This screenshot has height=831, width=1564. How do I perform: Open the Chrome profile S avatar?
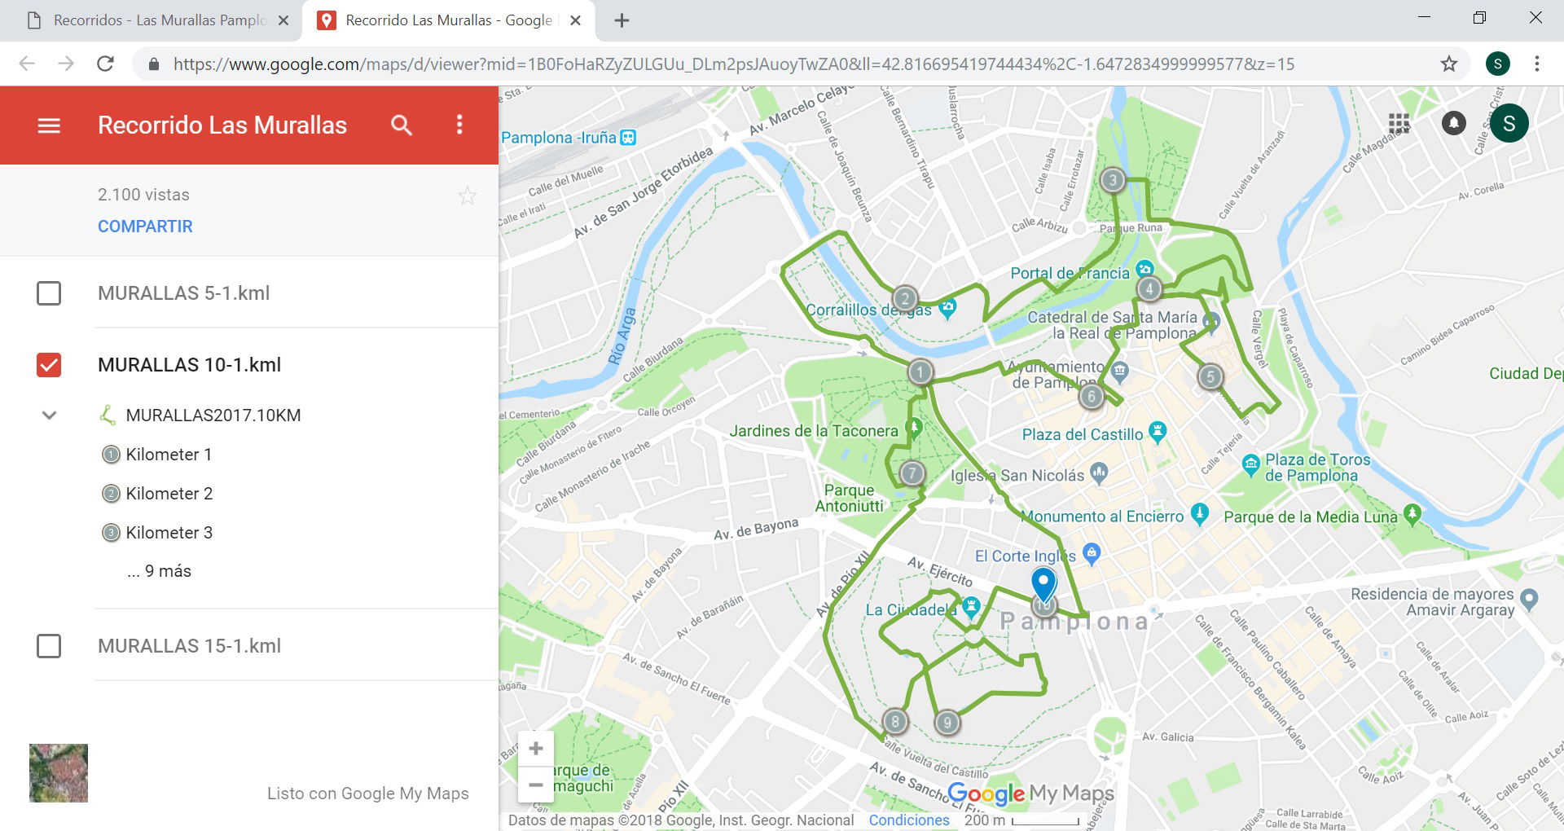[1498, 64]
